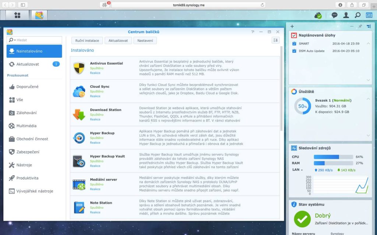377x235 pixels.
Task: Toggle the widgets panel icon
Action: [369, 15]
